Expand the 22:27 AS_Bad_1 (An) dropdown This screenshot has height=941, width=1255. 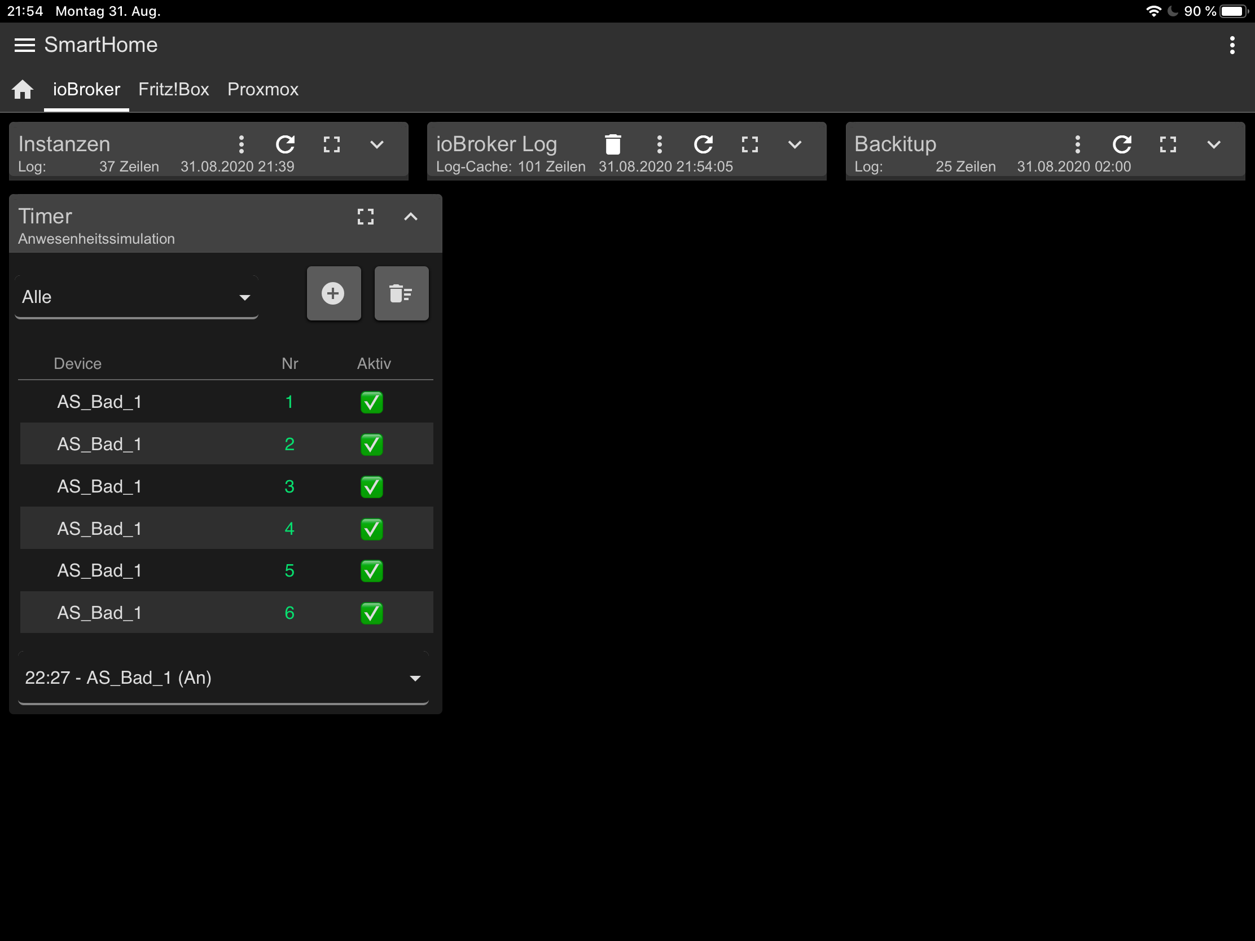pyautogui.click(x=223, y=678)
